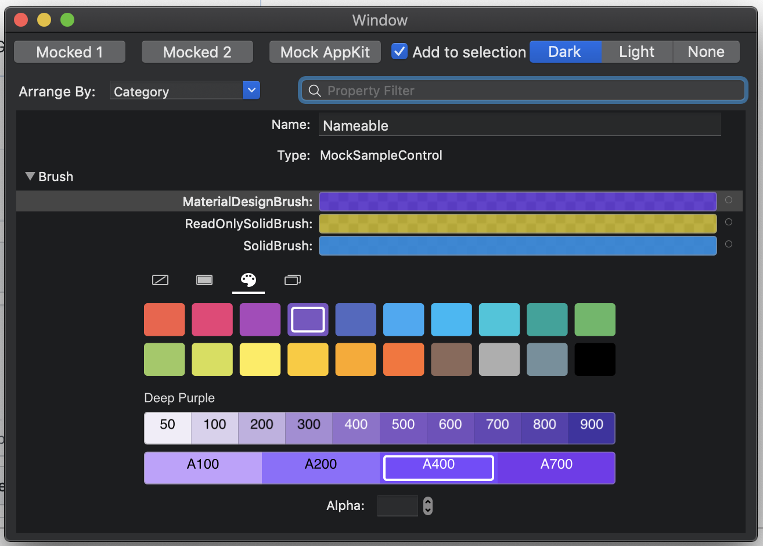Click the Property Filter search icon

[314, 91]
